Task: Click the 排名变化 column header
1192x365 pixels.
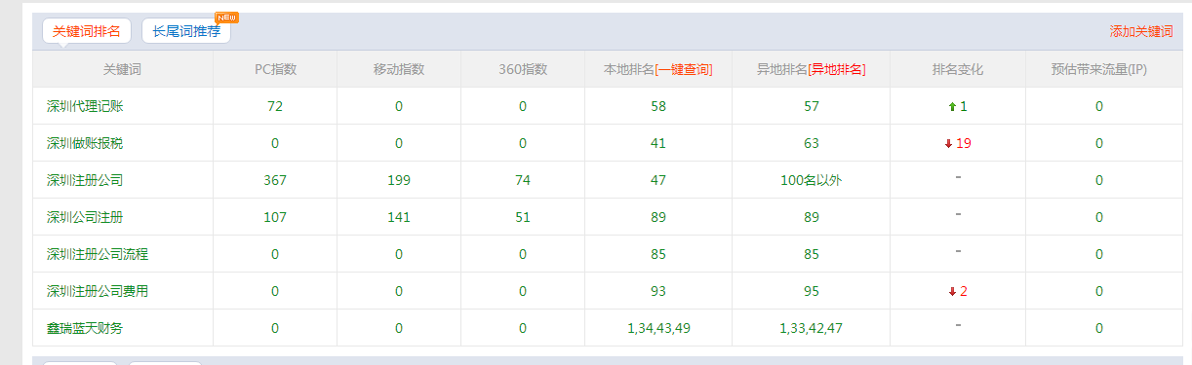Action: (x=957, y=69)
